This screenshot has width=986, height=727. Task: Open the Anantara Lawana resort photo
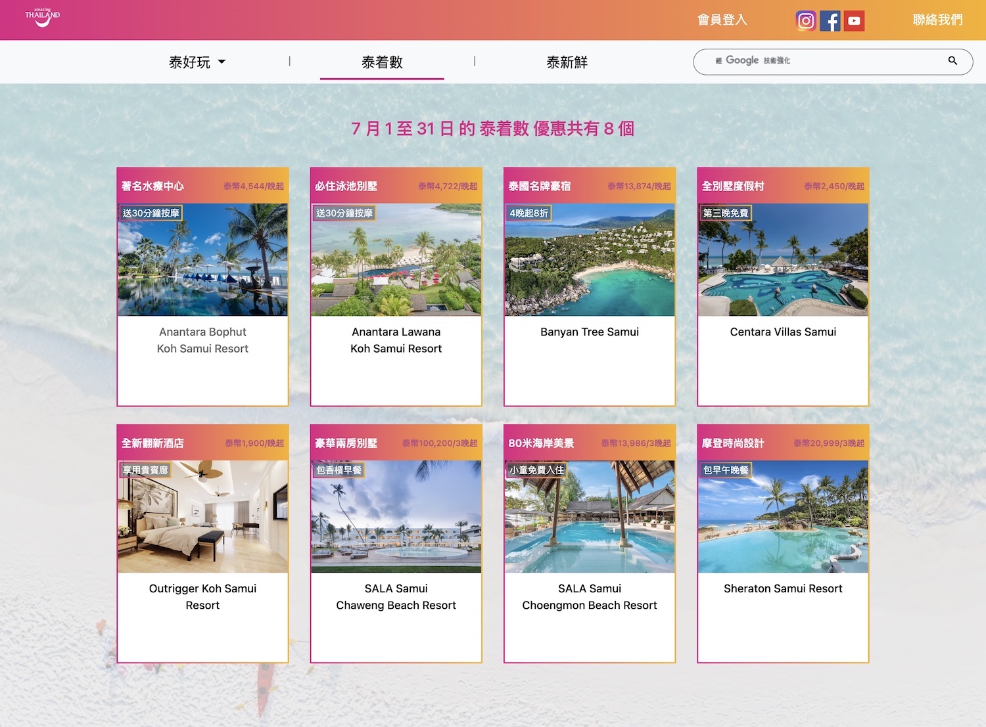[x=396, y=259]
